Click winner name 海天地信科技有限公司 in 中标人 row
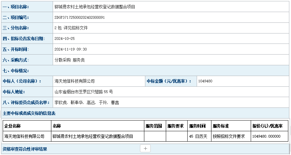The height and width of the screenshot is (155, 291). (75, 81)
